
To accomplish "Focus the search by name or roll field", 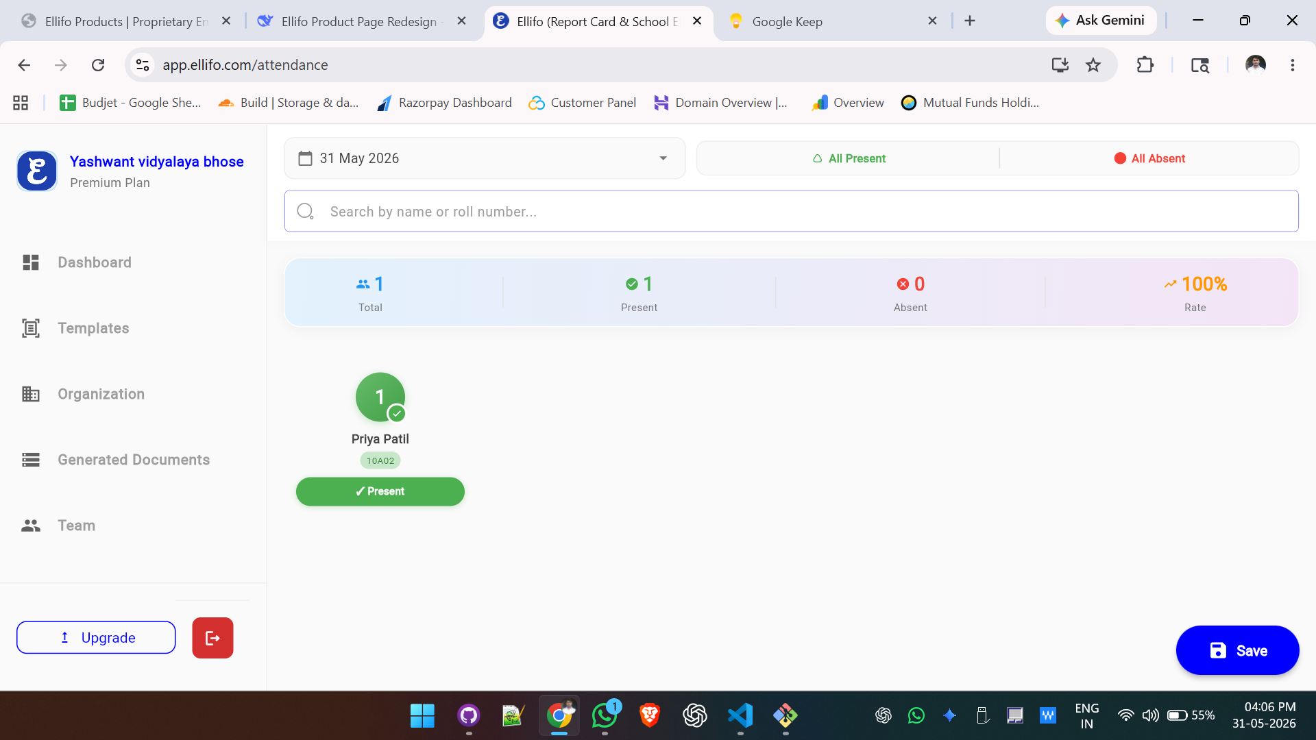I will coord(792,211).
